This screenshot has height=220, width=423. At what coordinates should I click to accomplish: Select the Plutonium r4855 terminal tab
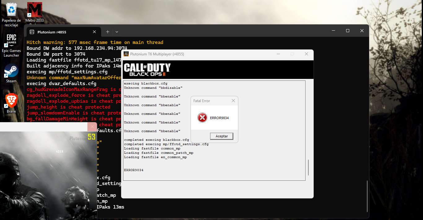pos(64,32)
